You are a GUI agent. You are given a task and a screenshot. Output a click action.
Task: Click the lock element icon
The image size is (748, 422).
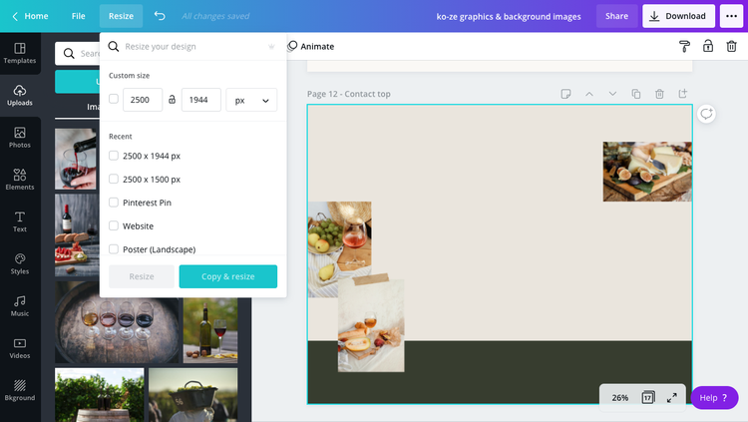tap(708, 46)
